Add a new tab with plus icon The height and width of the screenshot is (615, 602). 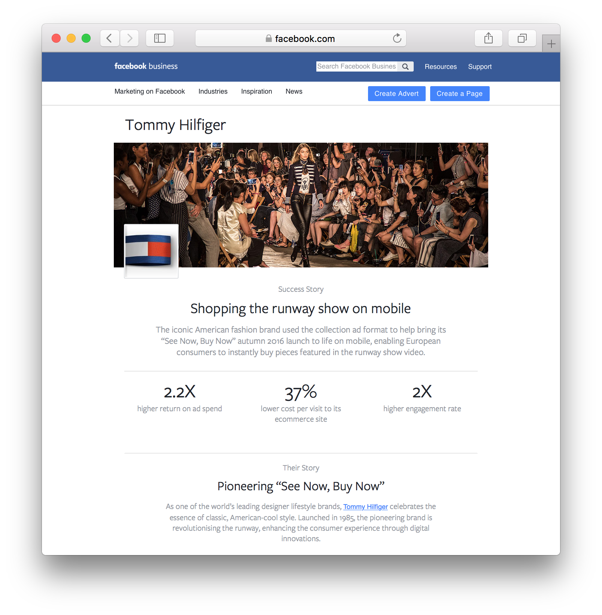[551, 44]
